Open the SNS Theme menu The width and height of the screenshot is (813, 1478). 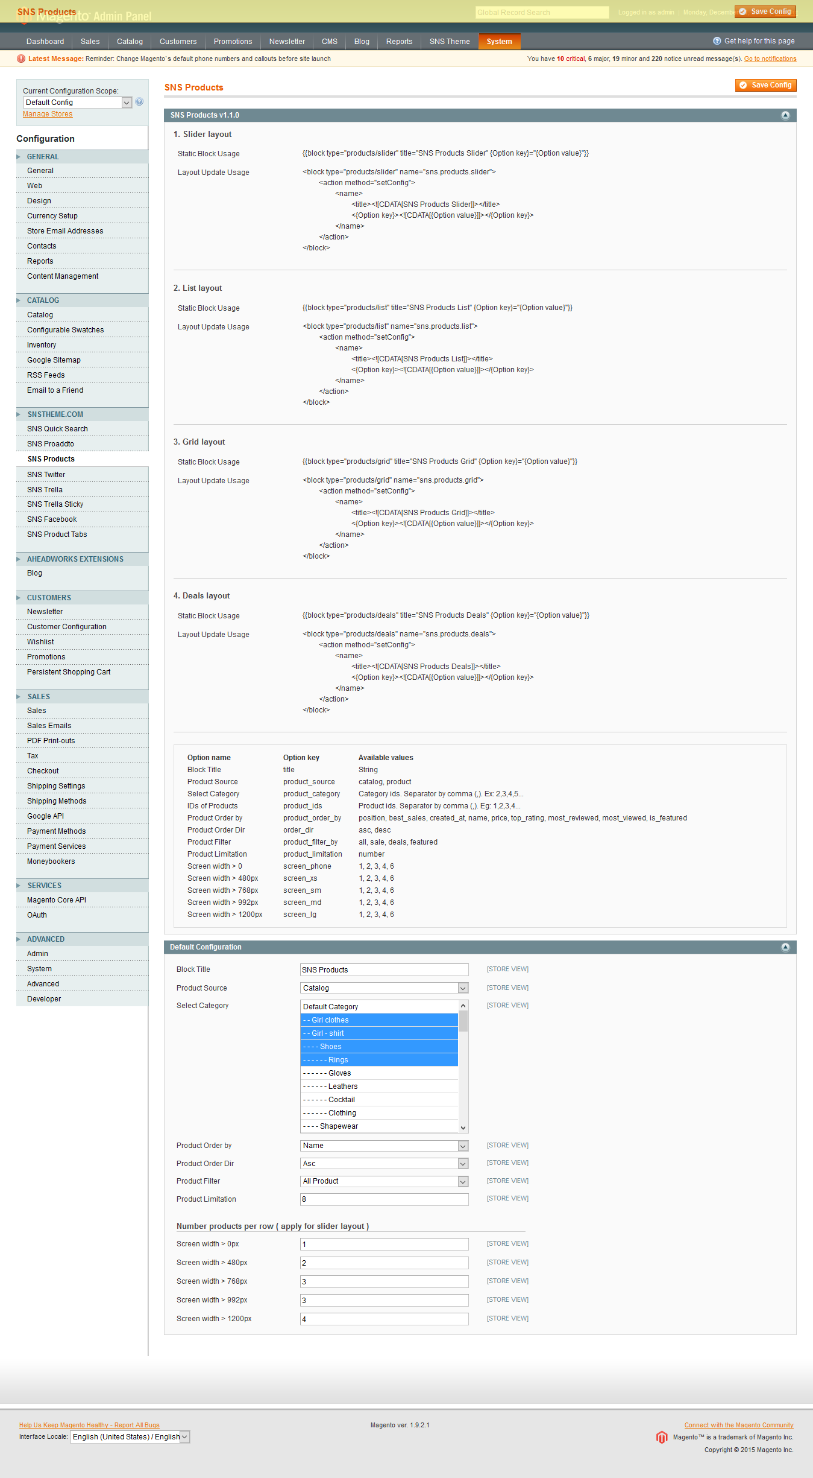pyautogui.click(x=449, y=42)
